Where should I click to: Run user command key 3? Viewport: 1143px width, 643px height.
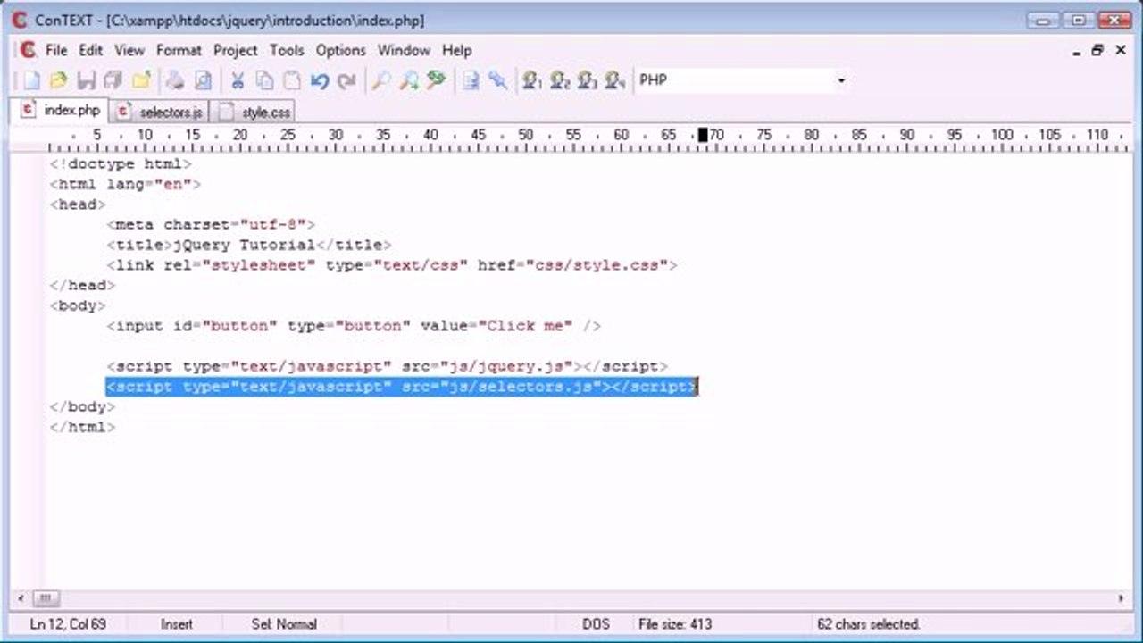click(587, 80)
